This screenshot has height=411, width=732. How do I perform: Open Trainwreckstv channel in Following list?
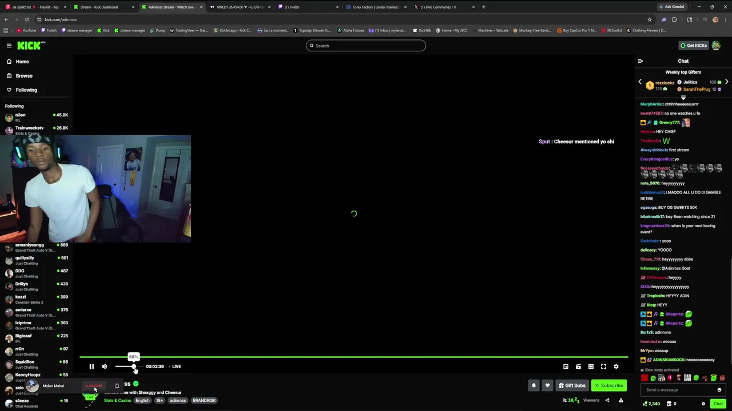[x=37, y=130]
